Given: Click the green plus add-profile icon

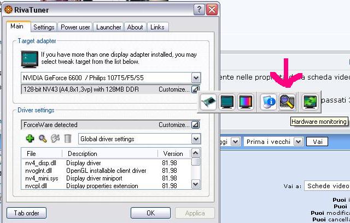Looking at the screenshot, I should point(30,138).
